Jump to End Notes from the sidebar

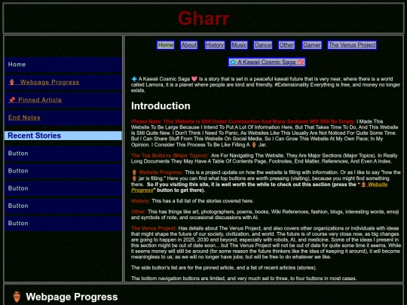pos(63,117)
